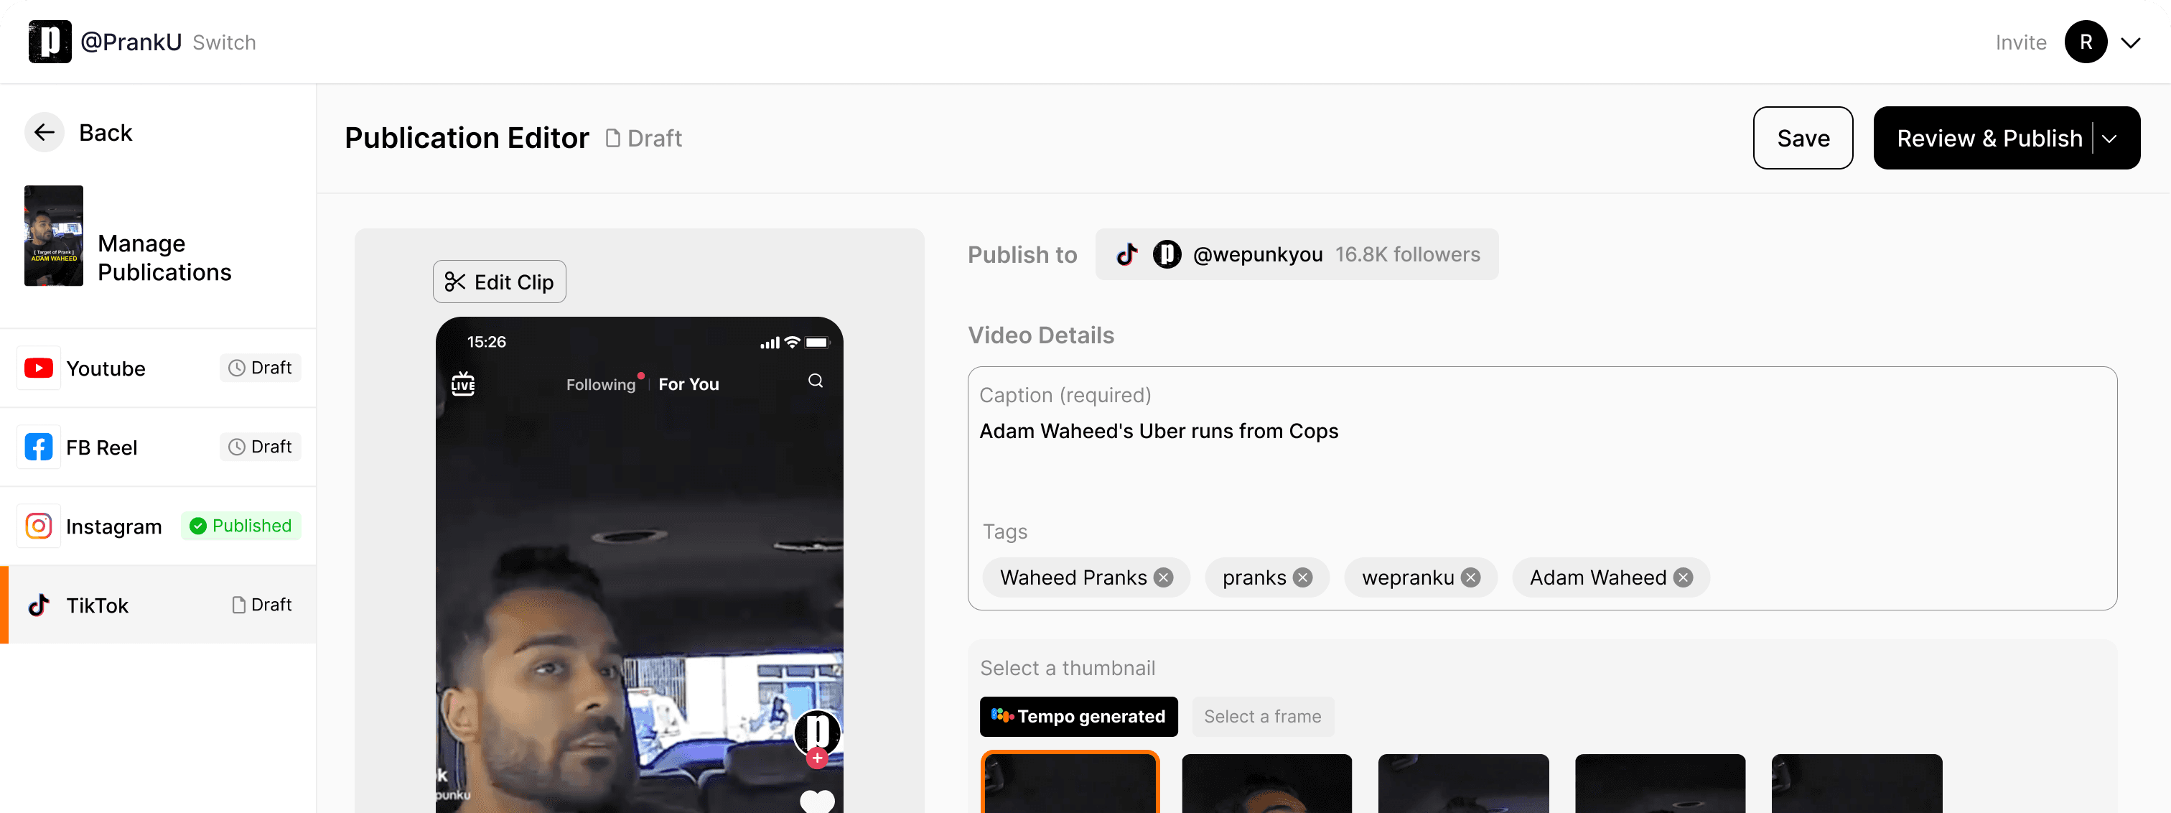Screen dimensions: 2171x813
Task: Remove the wepranku tag
Action: pos(1470,577)
